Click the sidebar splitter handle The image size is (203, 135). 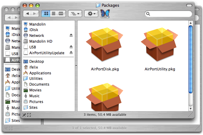pos(76,66)
